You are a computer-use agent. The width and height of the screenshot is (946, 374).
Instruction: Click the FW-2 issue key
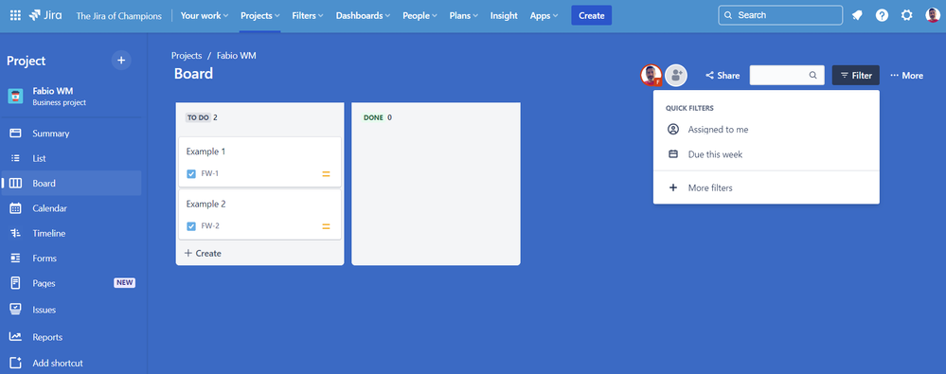(210, 226)
